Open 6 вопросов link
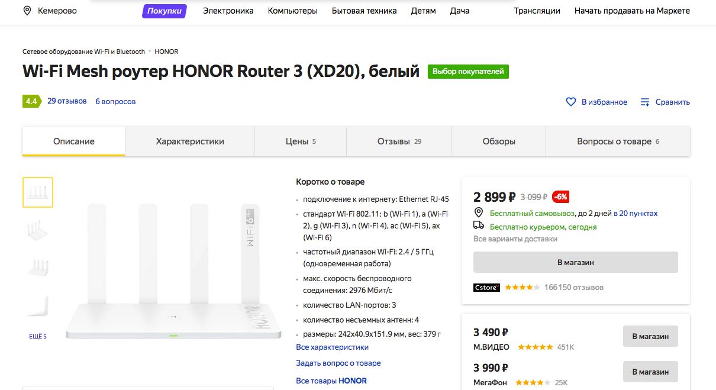 (x=115, y=101)
